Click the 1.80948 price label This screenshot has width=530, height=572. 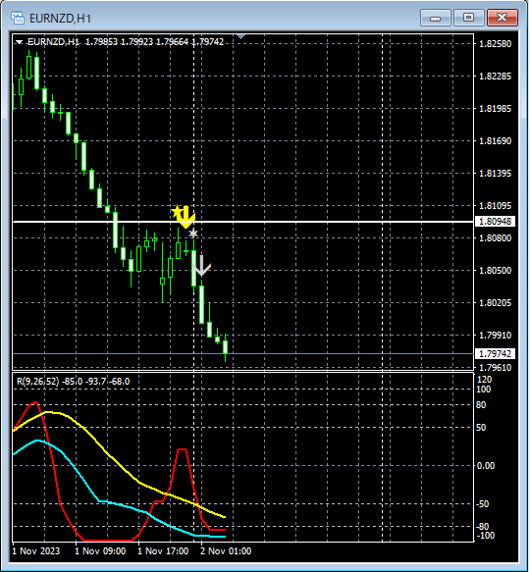point(495,222)
